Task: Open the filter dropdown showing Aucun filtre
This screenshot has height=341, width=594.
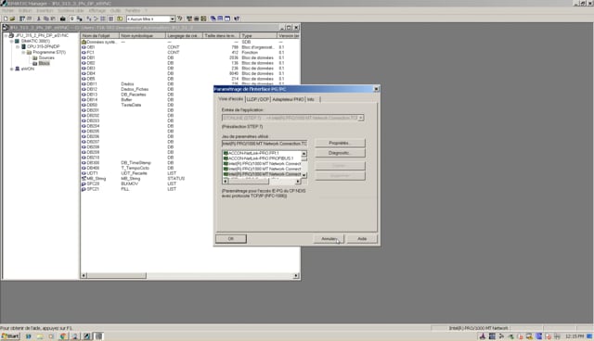Action: (172, 19)
